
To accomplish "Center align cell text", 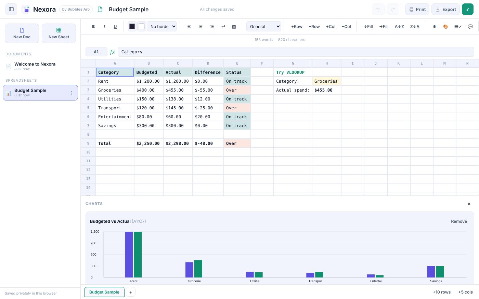I will pyautogui.click(x=200, y=26).
